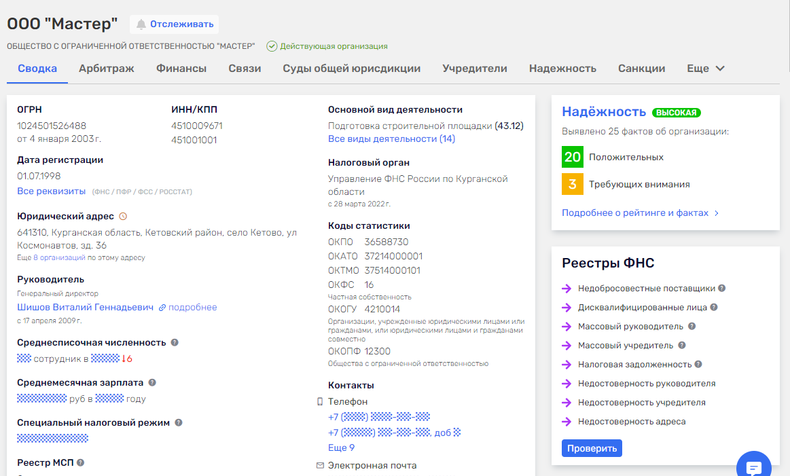Click the OGRN number 1024501526488
Screen dimensions: 790x476
[52, 126]
